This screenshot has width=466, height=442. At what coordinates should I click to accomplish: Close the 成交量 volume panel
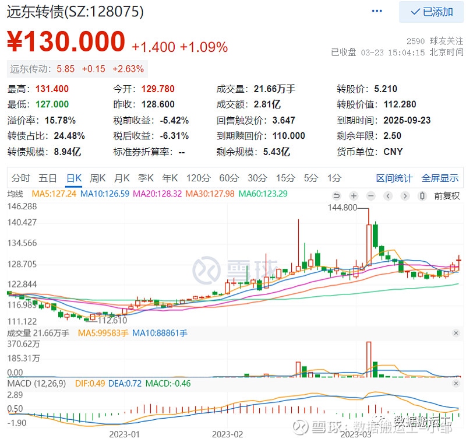coord(456,333)
